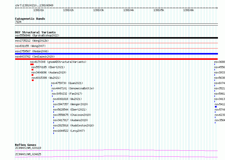This screenshot has height=160, width=225.
Task: Open variant nsv6433762 (Sedlazeck2020)
Action: coord(35,57)
